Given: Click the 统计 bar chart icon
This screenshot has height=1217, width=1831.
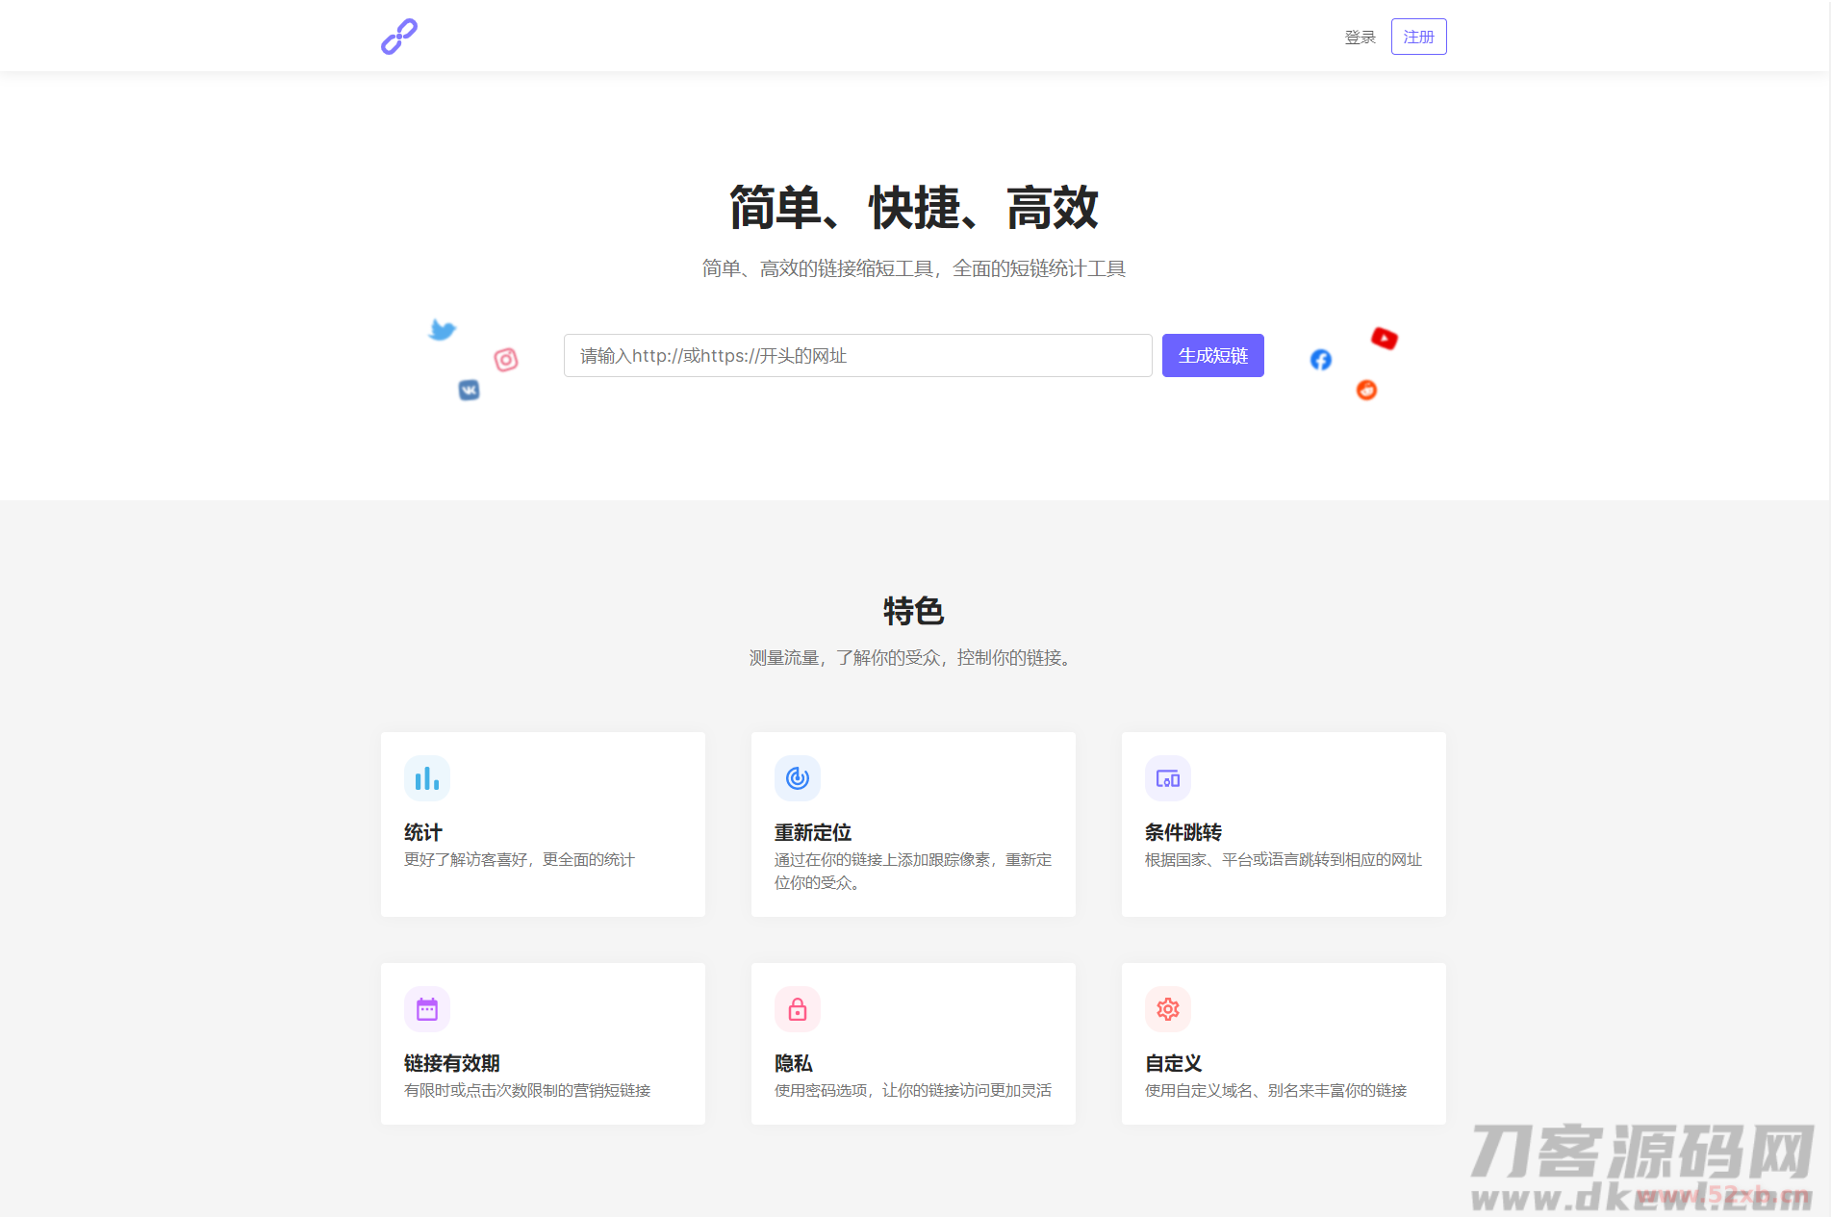Looking at the screenshot, I should click(x=426, y=777).
